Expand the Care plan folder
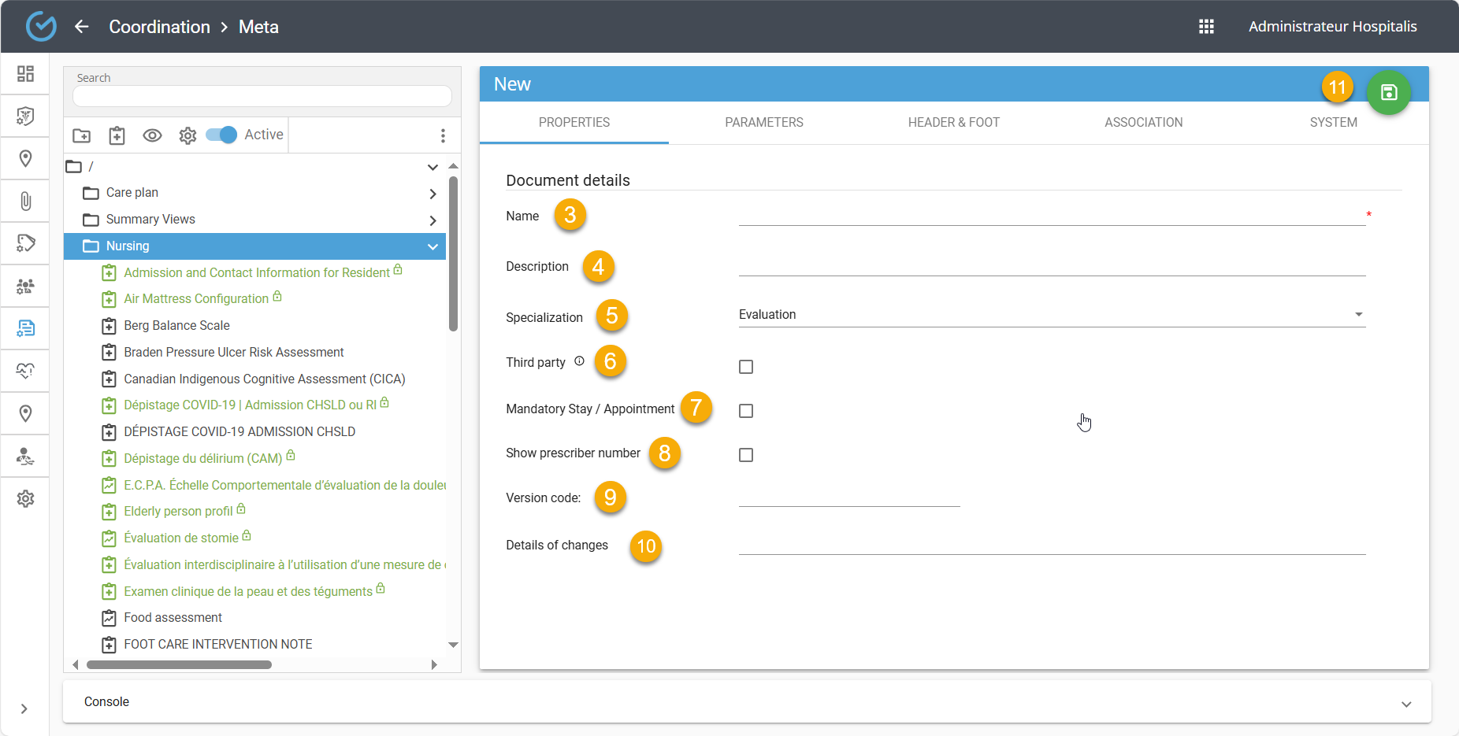The height and width of the screenshot is (736, 1459). click(433, 194)
